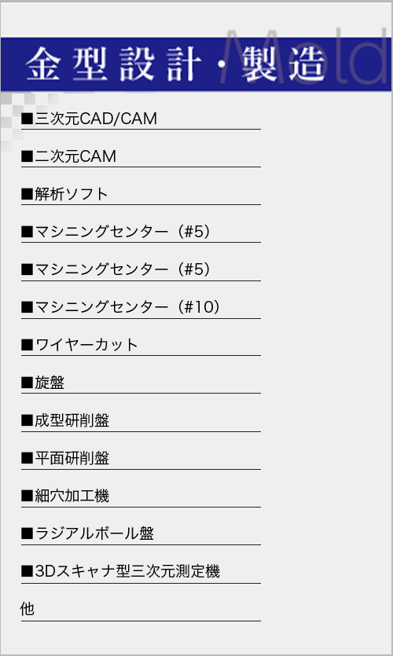Click the faded Mold watermark in the header

(x=306, y=56)
